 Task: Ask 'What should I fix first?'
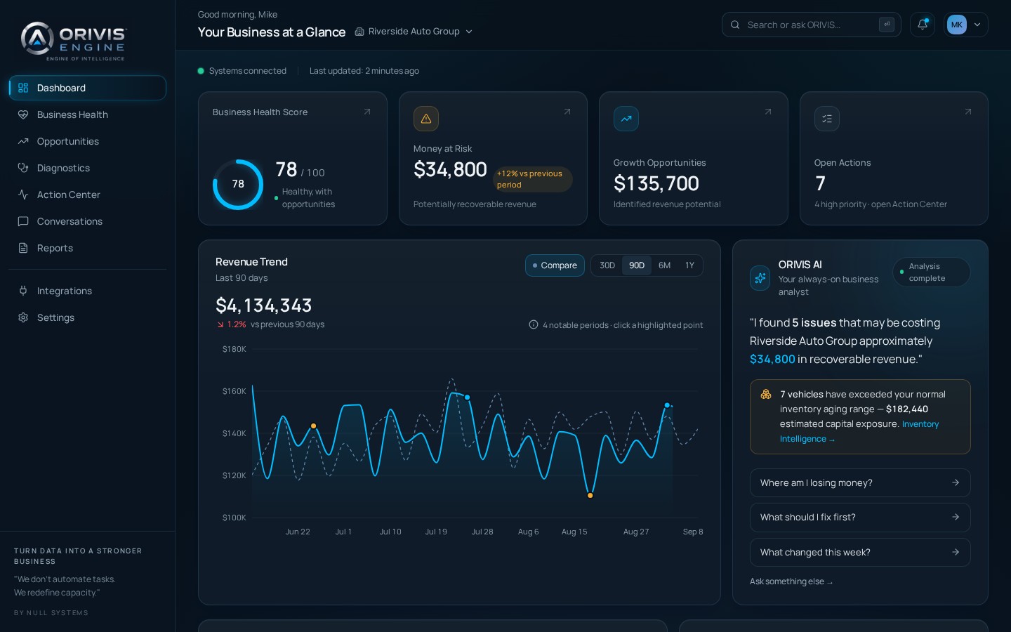(x=860, y=518)
